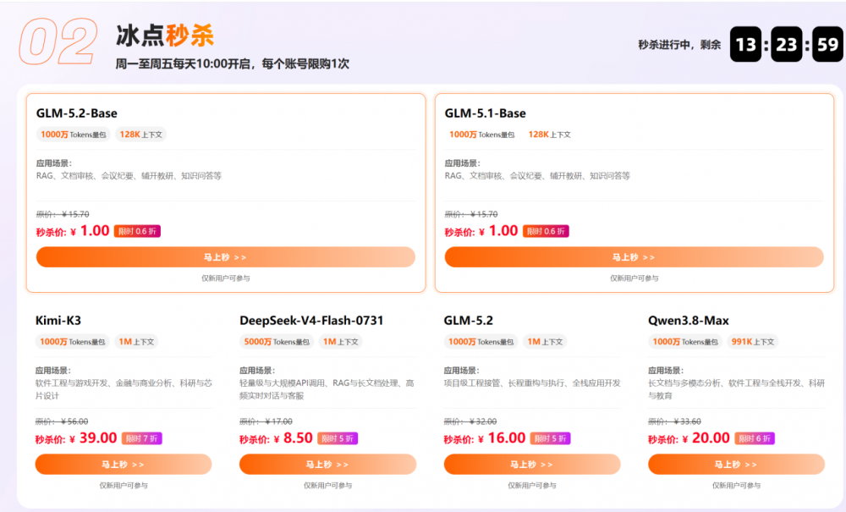846x512 pixels.
Task: Click 限时 5 折 badge on DeepSeek card
Action: tap(338, 438)
